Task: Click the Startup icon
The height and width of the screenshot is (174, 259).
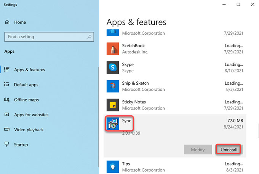Action: [x=7, y=144]
